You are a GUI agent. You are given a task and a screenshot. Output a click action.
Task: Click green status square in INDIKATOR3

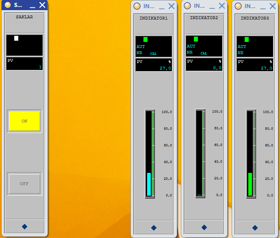pyautogui.click(x=247, y=39)
